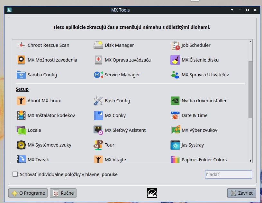The image size is (262, 203).
Task: Open the Ručne help button
Action: (63, 193)
